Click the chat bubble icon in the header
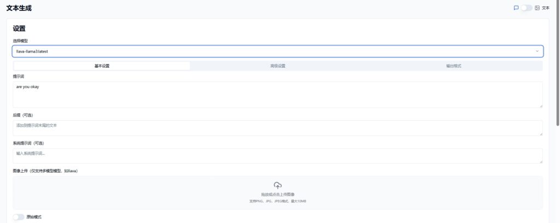The width and height of the screenshot is (560, 223). click(516, 8)
